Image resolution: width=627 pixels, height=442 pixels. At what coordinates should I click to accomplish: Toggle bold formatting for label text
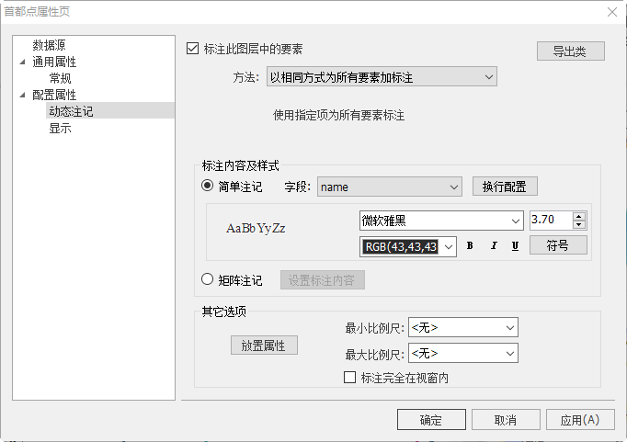click(470, 246)
